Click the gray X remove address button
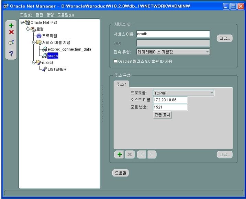Viewport: 246px width, 199px height. 130,154
